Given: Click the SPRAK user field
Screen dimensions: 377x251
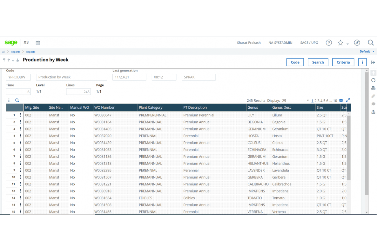Looking at the screenshot, I should click(x=199, y=77).
